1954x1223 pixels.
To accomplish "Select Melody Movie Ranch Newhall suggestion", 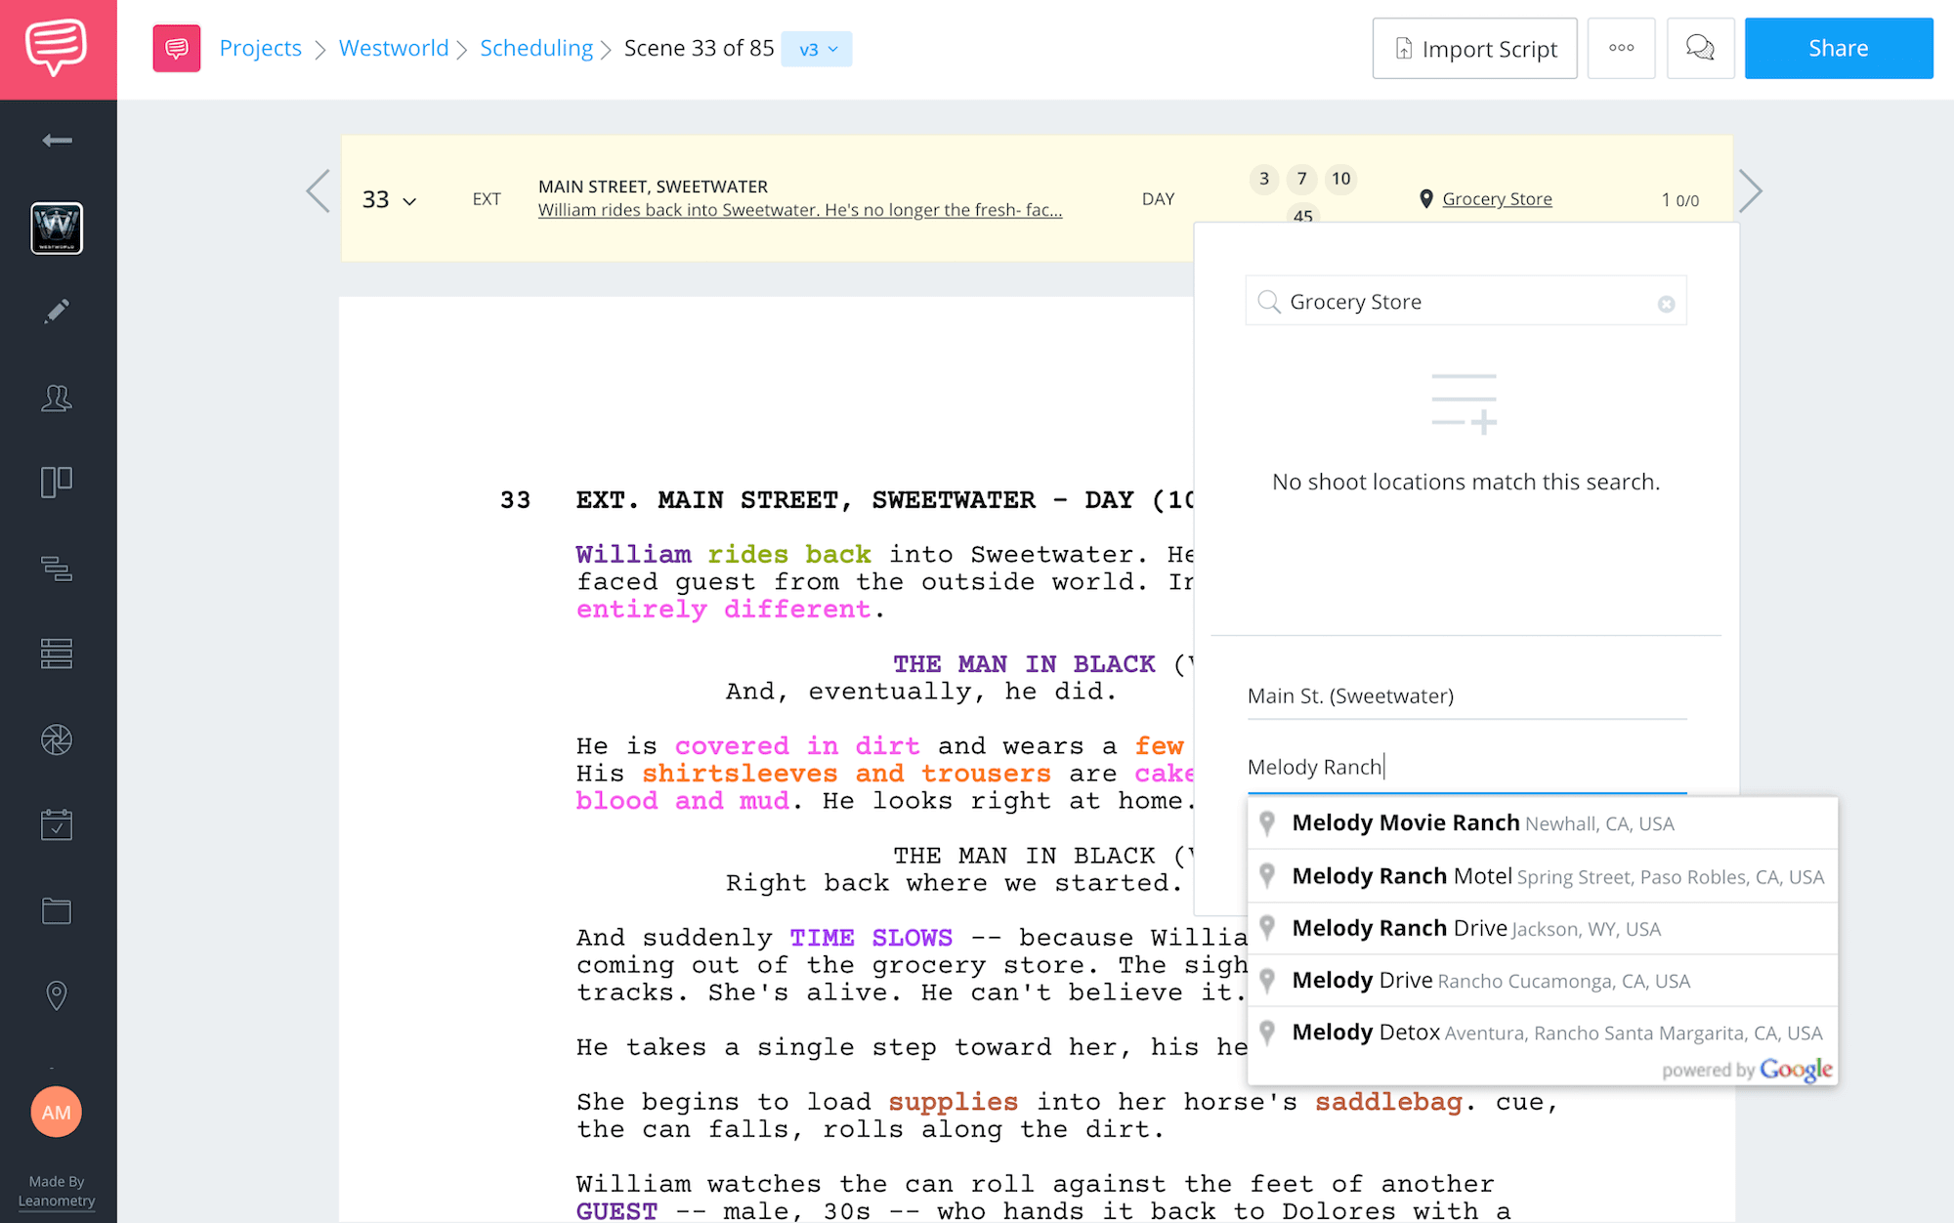I will (x=1543, y=823).
